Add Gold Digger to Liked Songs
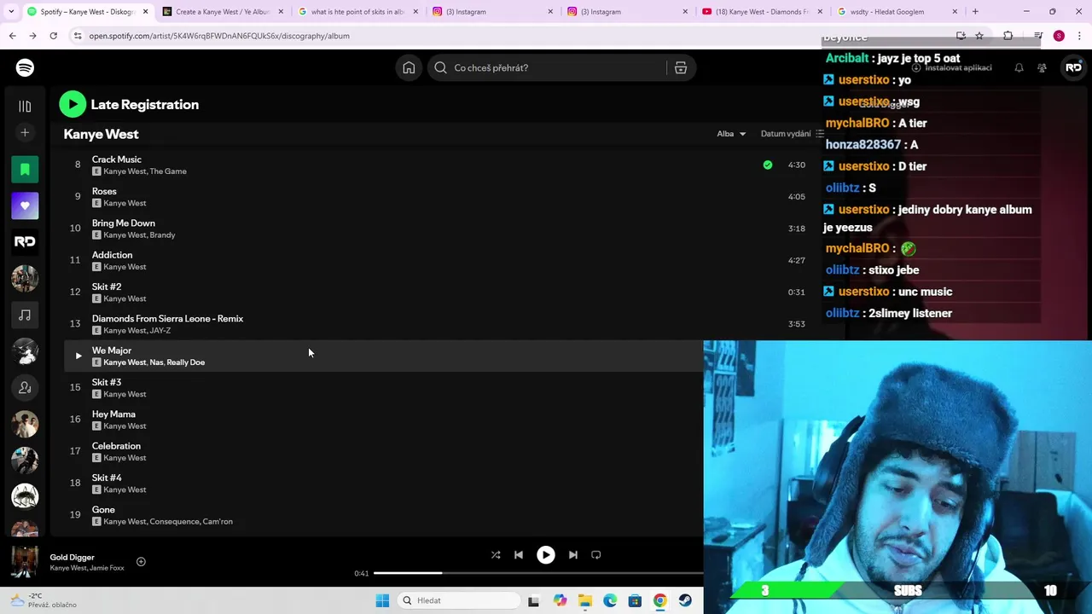This screenshot has height=614, width=1092. pos(142,562)
